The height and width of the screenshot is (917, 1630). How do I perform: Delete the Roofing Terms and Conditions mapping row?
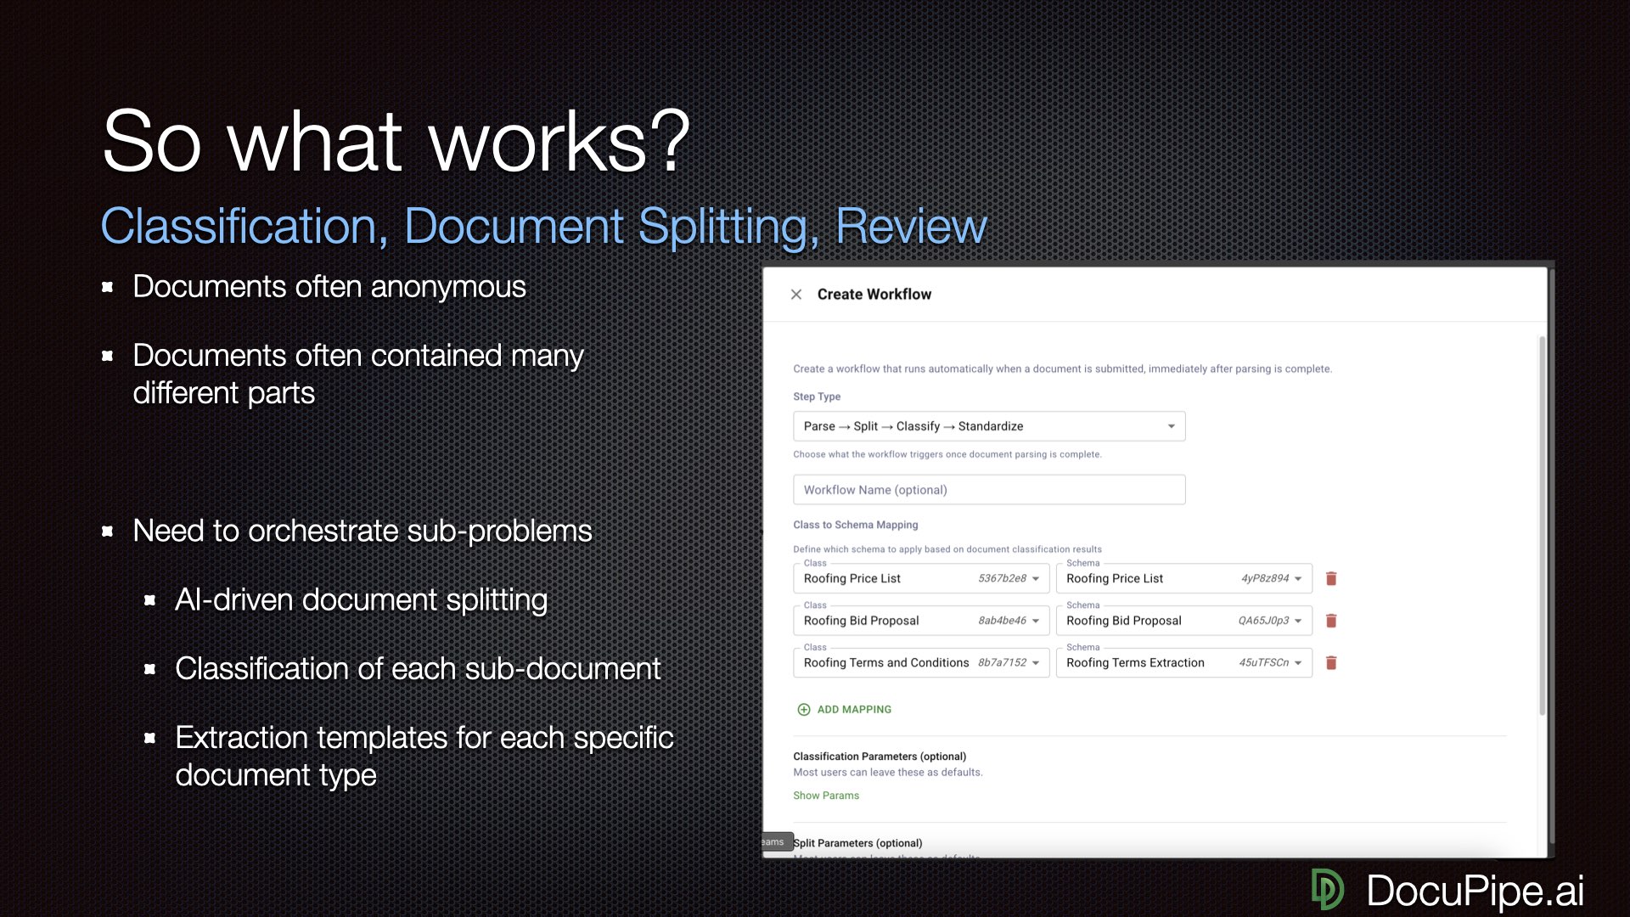(1331, 663)
